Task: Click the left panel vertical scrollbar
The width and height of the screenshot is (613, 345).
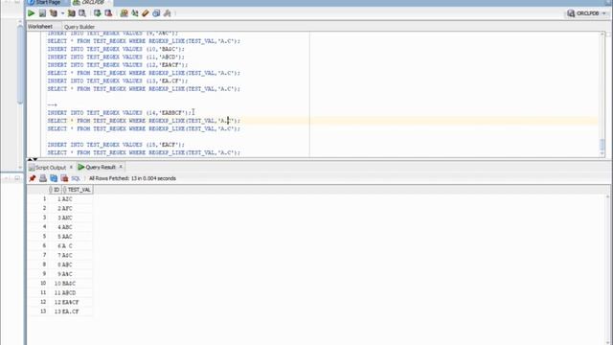Action: click(20, 64)
